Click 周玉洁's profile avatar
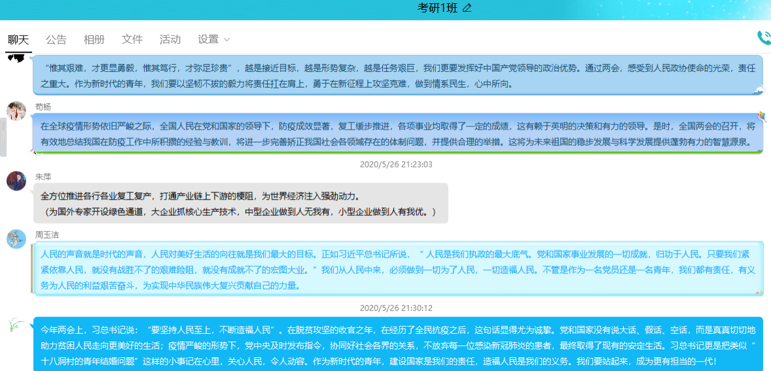This screenshot has height=371, width=771. coord(16,239)
